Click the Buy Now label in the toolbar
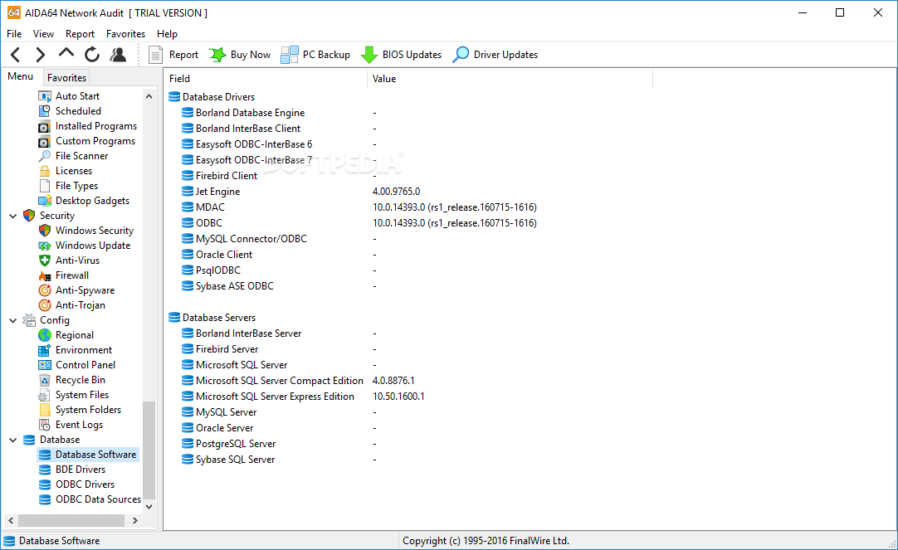Viewport: 898px width, 550px height. [251, 55]
